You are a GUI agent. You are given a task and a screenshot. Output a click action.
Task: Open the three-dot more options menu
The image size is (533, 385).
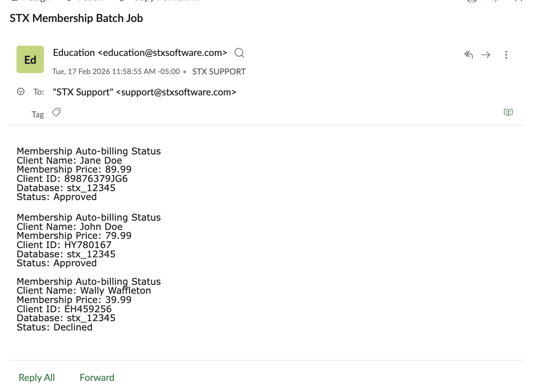(x=506, y=55)
